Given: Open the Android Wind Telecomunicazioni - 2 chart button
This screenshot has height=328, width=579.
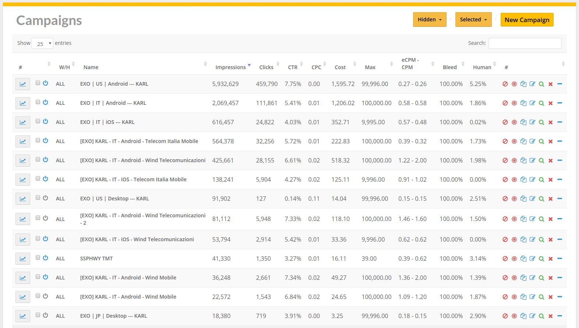Looking at the screenshot, I should pos(23,219).
